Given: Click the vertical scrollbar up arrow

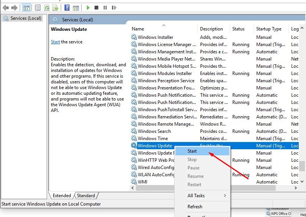Looking at the screenshot, I should pos(302,28).
